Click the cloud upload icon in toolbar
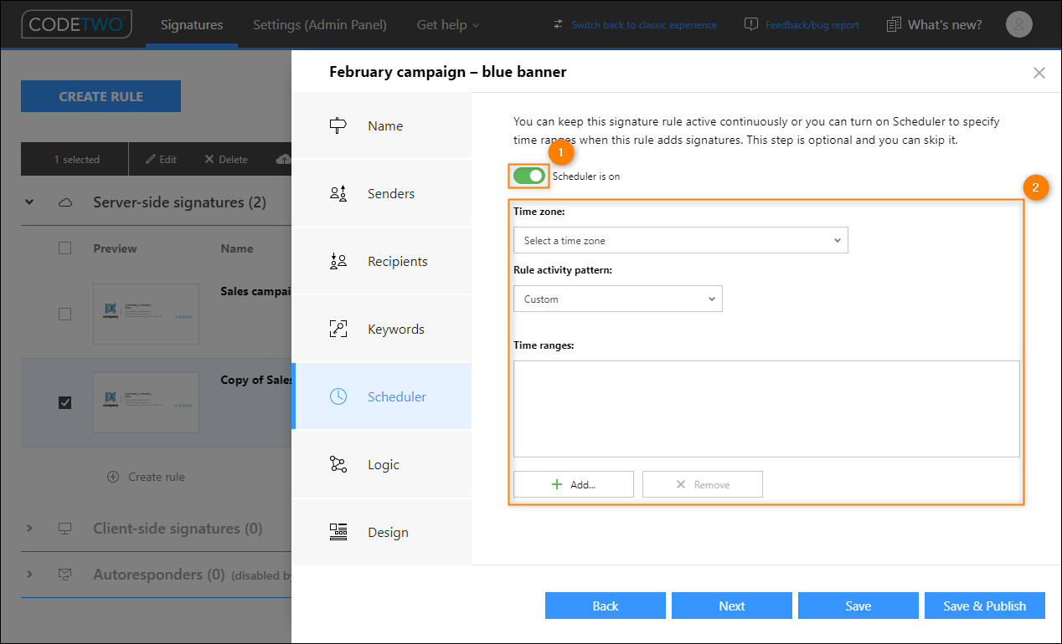Screen dimensions: 1062x644 282,159
